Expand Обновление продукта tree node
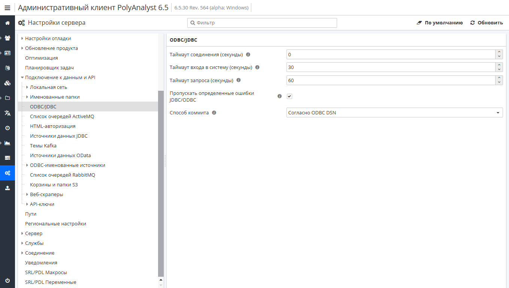Viewport: 509px width, 288px height. (x=22, y=48)
